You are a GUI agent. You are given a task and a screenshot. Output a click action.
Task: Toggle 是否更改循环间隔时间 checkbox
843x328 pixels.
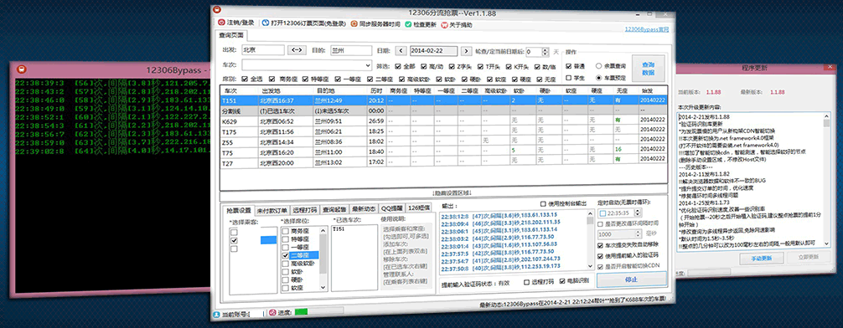601,223
